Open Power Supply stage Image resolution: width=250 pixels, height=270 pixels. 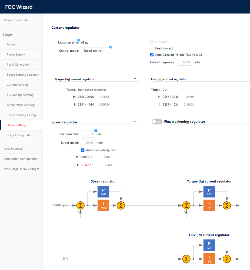pos(16,55)
